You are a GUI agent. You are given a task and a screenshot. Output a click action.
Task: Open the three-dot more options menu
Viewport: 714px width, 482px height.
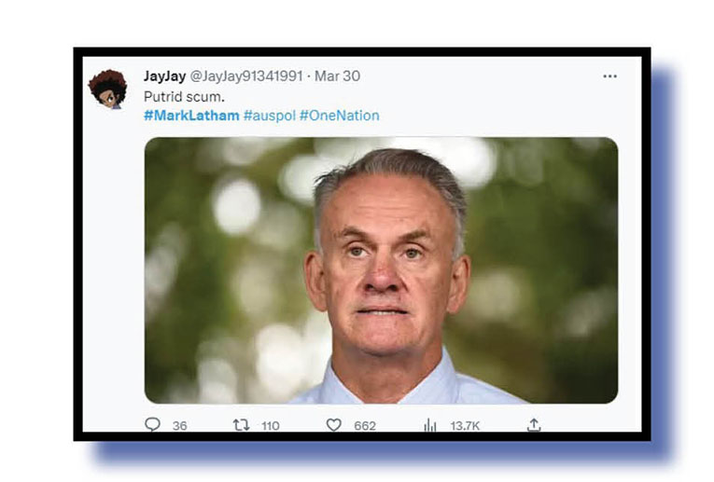click(609, 76)
